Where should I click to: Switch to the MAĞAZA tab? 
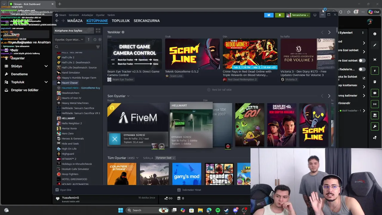pyautogui.click(x=75, y=21)
